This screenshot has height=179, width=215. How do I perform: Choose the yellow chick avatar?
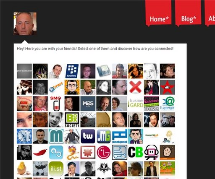point(24,169)
